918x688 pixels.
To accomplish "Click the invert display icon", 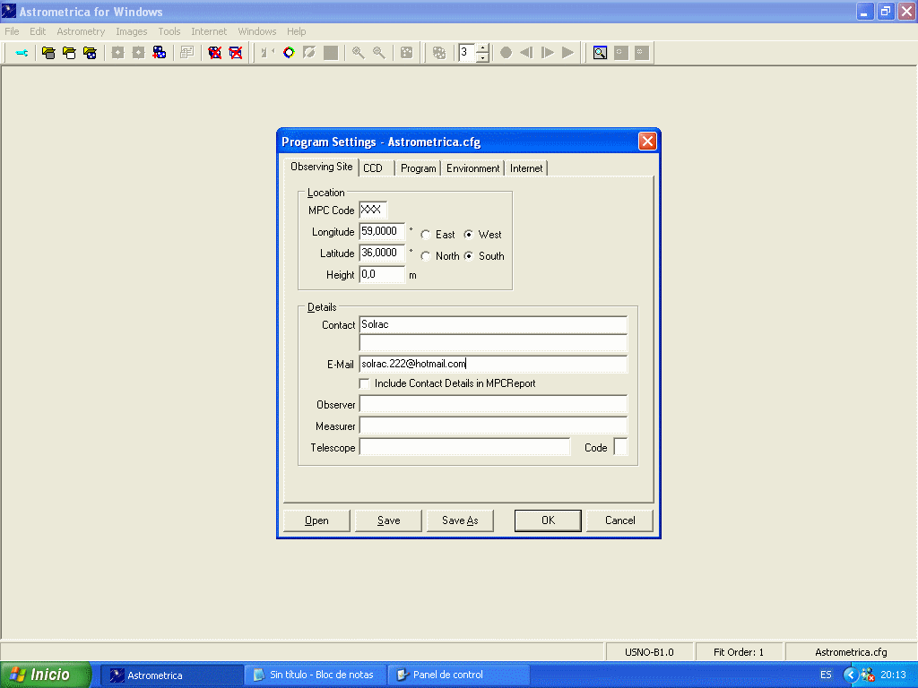I will point(309,53).
